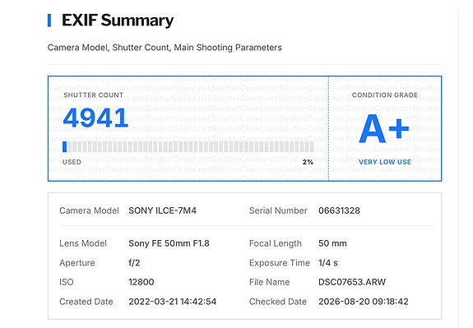Image resolution: width=473 pixels, height=328 pixels.
Task: Click the Created Date label
Action: click(86, 302)
